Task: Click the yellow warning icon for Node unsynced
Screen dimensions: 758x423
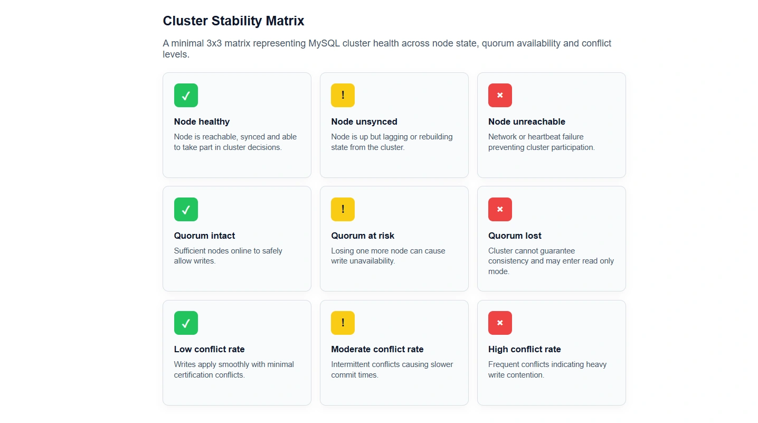Action: pyautogui.click(x=343, y=96)
